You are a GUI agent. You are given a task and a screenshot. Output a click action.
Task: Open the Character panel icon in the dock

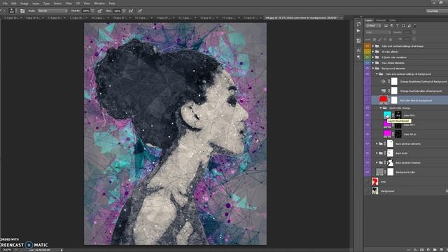[x=358, y=50]
